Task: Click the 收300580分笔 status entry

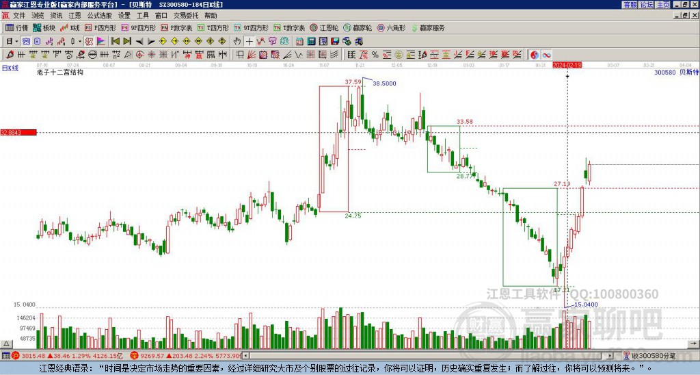Action: (x=649, y=356)
